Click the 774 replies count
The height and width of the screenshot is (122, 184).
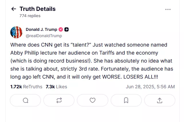coord(30,16)
